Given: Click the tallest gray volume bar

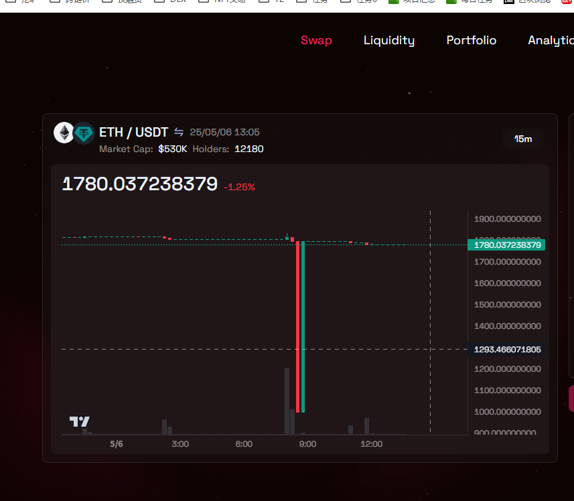Looking at the screenshot, I should (287, 401).
